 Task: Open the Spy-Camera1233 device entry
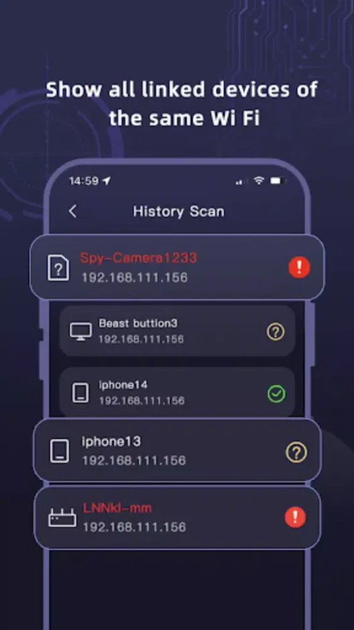pos(177,267)
